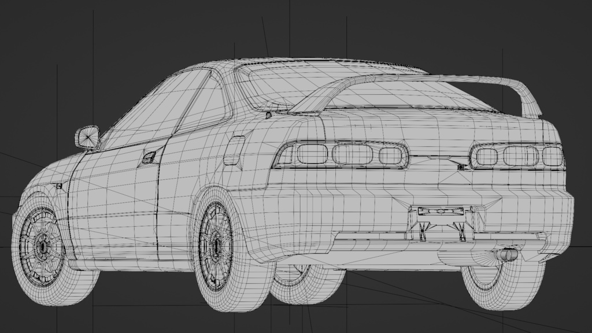
Task: Click the side marker on front fender
Action: coord(58,184)
